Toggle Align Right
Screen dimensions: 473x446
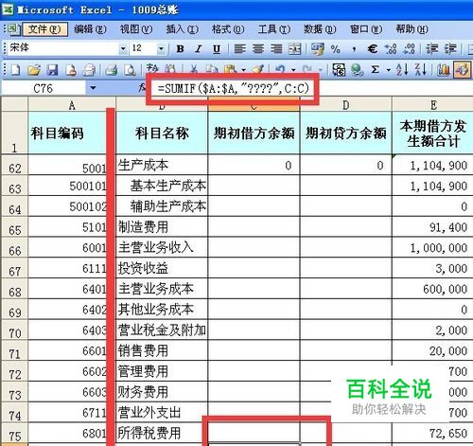point(276,49)
